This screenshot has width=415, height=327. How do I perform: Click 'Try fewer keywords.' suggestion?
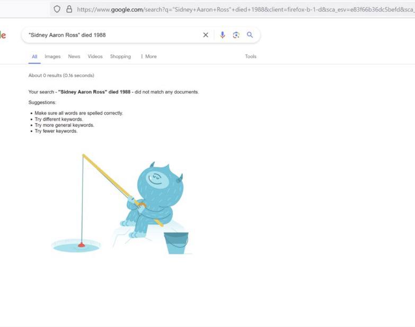[56, 131]
